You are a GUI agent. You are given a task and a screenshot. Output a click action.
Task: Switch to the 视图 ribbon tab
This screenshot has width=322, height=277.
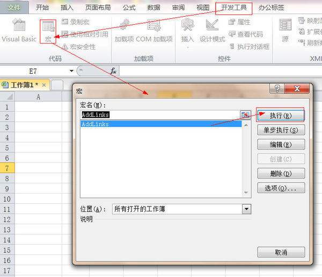coord(203,8)
